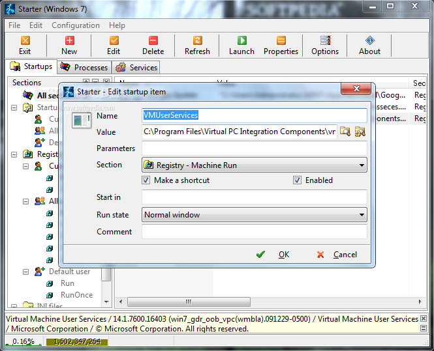The image size is (434, 351).
Task: Open Properties from the toolbar
Action: click(x=281, y=46)
